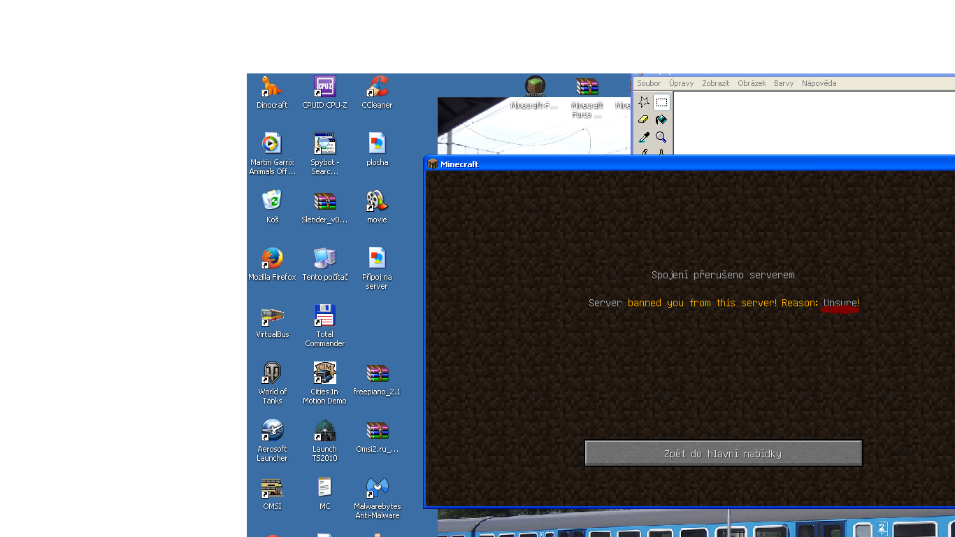Select the Připoj na server file icon
955x537 pixels.
[x=377, y=268]
